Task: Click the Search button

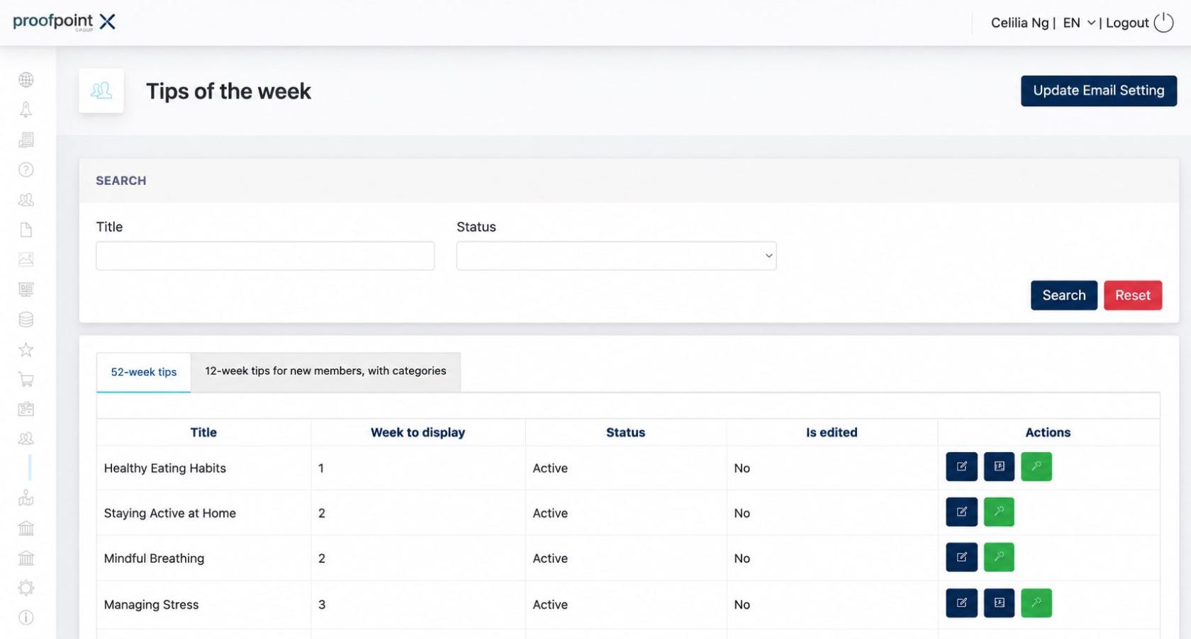Action: 1063,295
